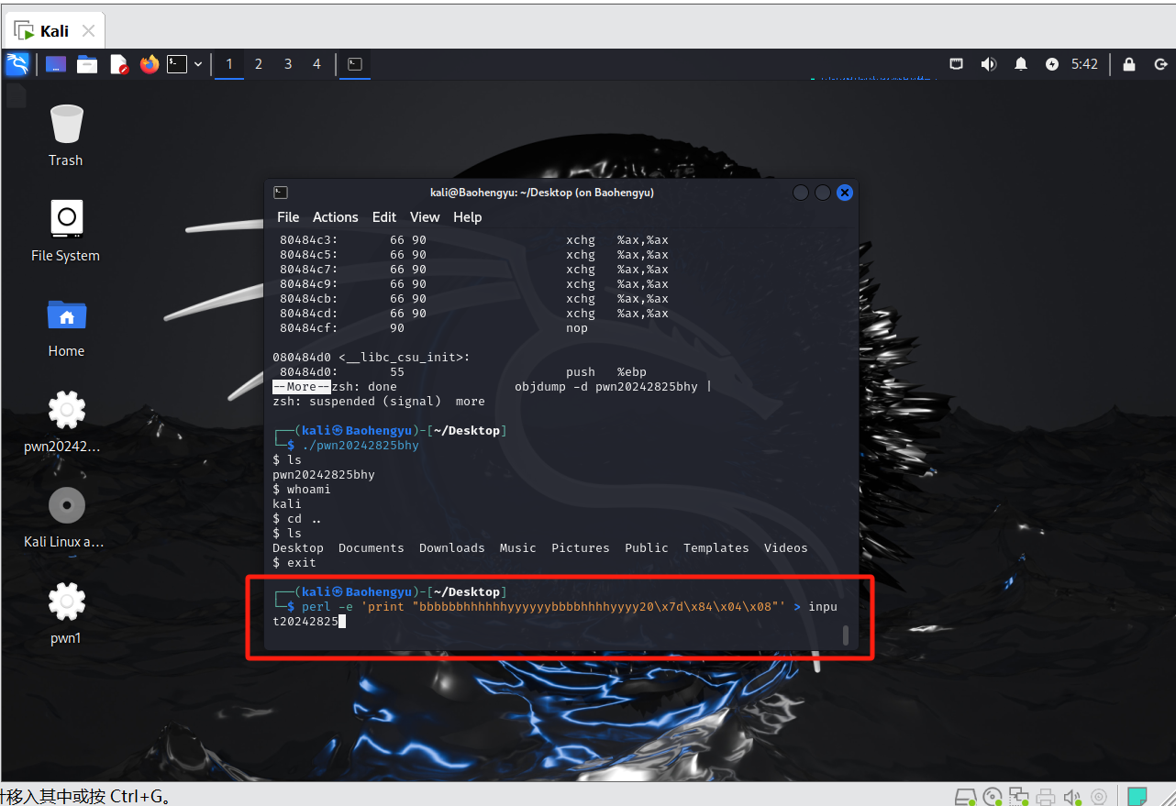Open the terminal emulator launcher in panel
1176x806 pixels.
point(177,64)
